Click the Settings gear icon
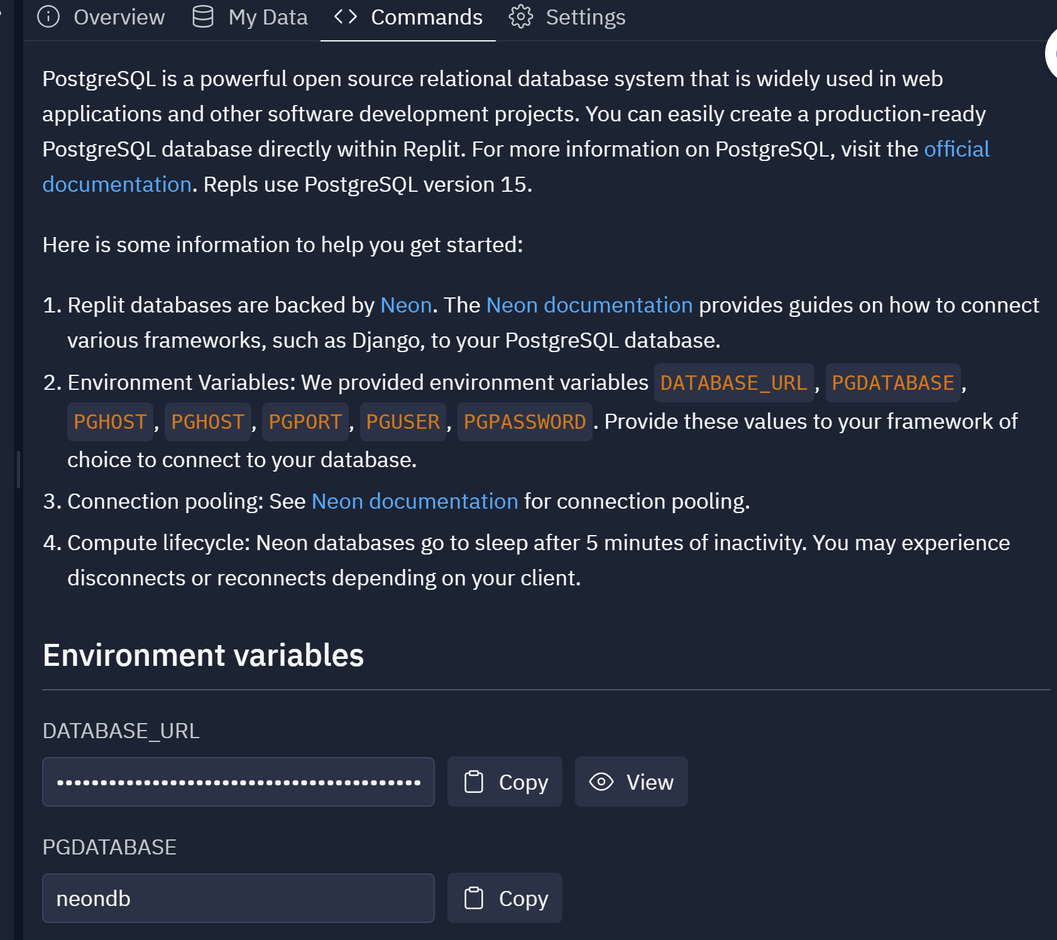Viewport: 1057px width, 940px height. [x=520, y=17]
